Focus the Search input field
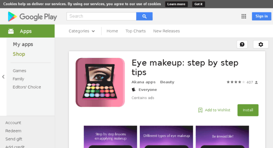 [101, 16]
